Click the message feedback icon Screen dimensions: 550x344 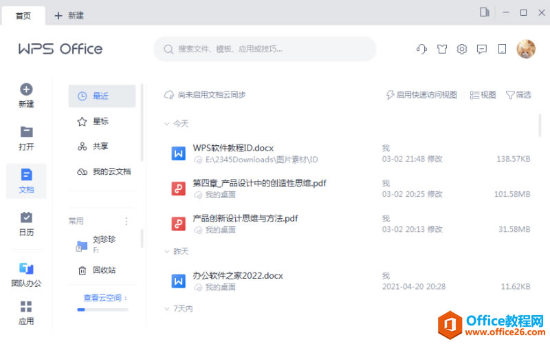482,49
